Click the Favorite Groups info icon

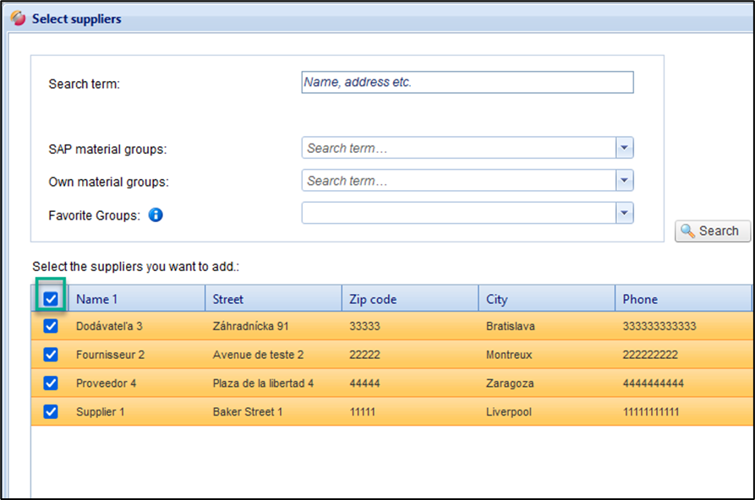click(x=156, y=215)
